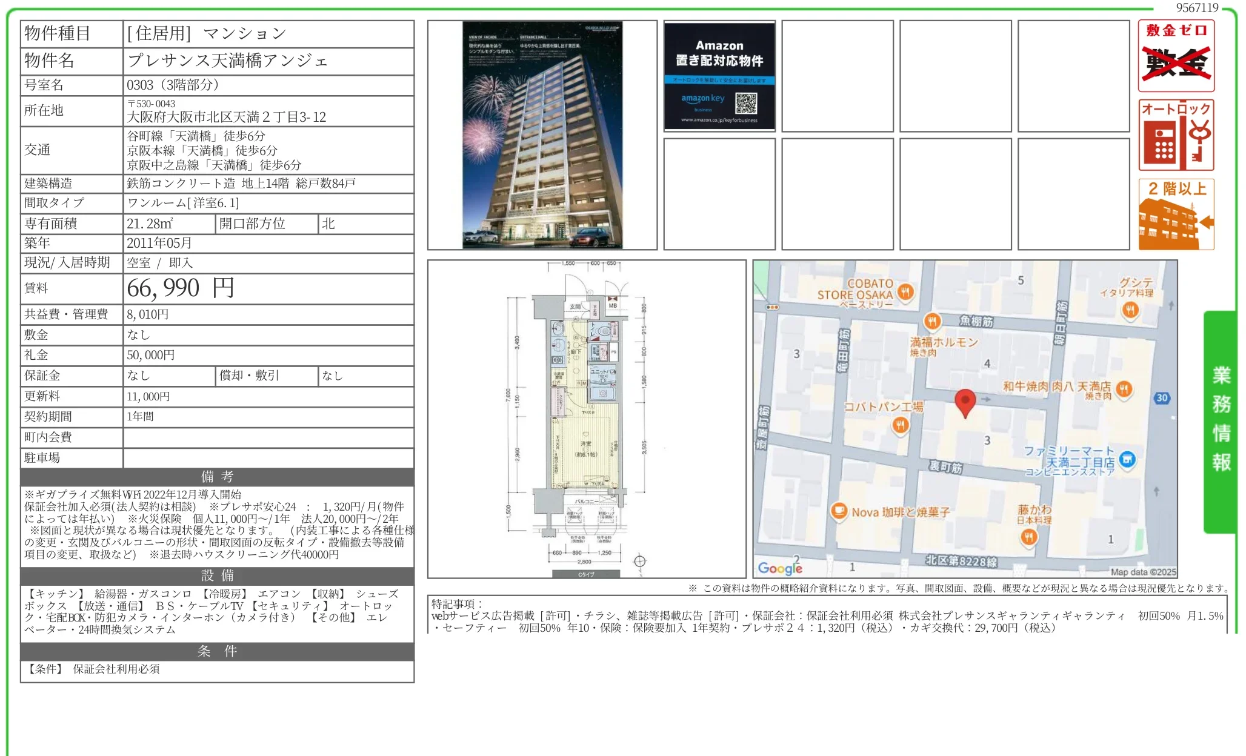Click the オートロック feature icon

pyautogui.click(x=1176, y=135)
